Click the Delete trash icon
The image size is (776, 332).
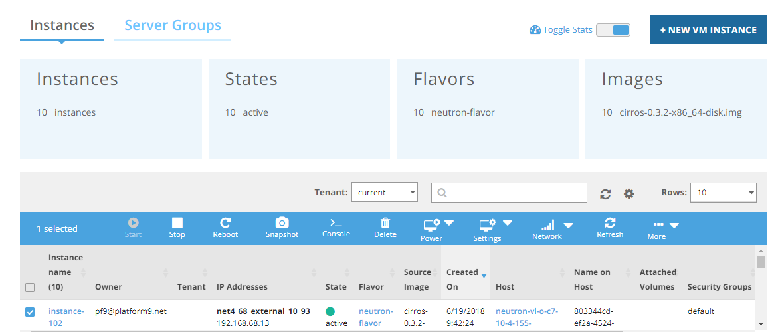click(x=385, y=223)
